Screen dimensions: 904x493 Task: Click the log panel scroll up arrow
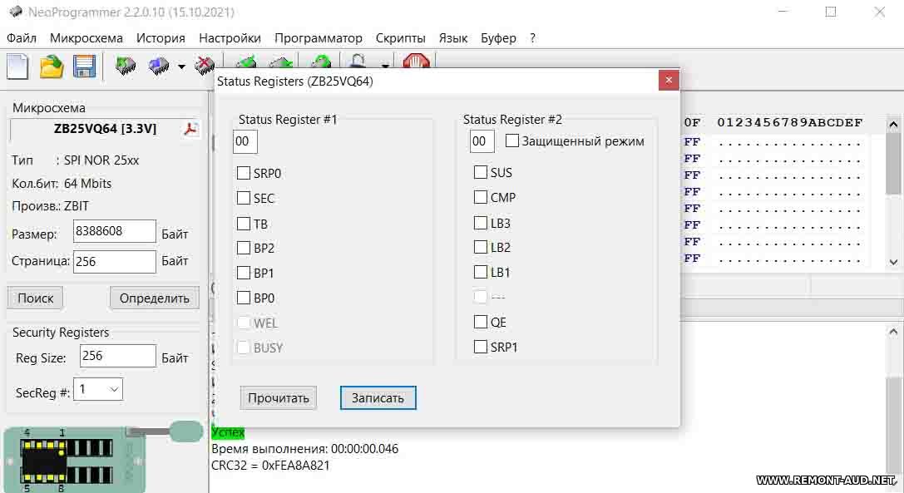point(894,332)
